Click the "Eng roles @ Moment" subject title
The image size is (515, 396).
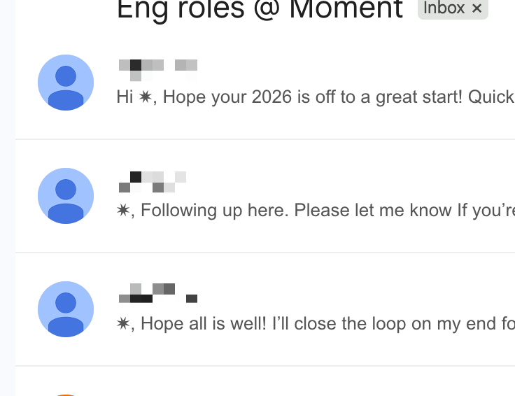[x=260, y=9]
